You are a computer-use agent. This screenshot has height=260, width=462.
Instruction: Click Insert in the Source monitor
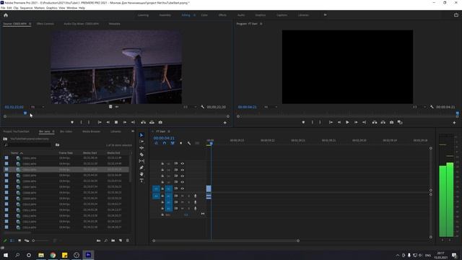tap(143, 122)
